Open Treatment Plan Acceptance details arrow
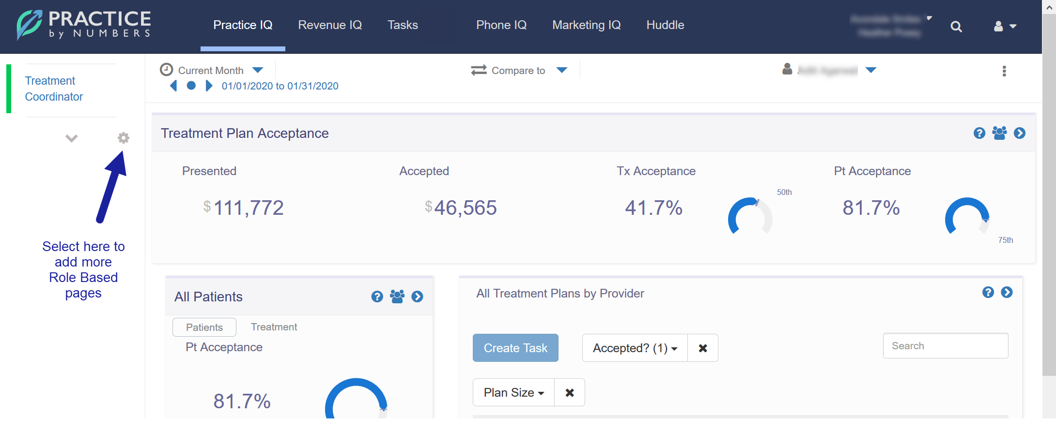 (1019, 133)
